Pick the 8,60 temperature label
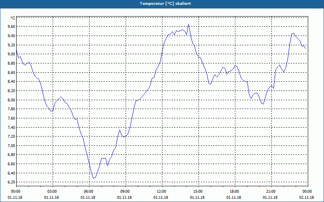This screenshot has height=202, width=324. (x=11, y=72)
